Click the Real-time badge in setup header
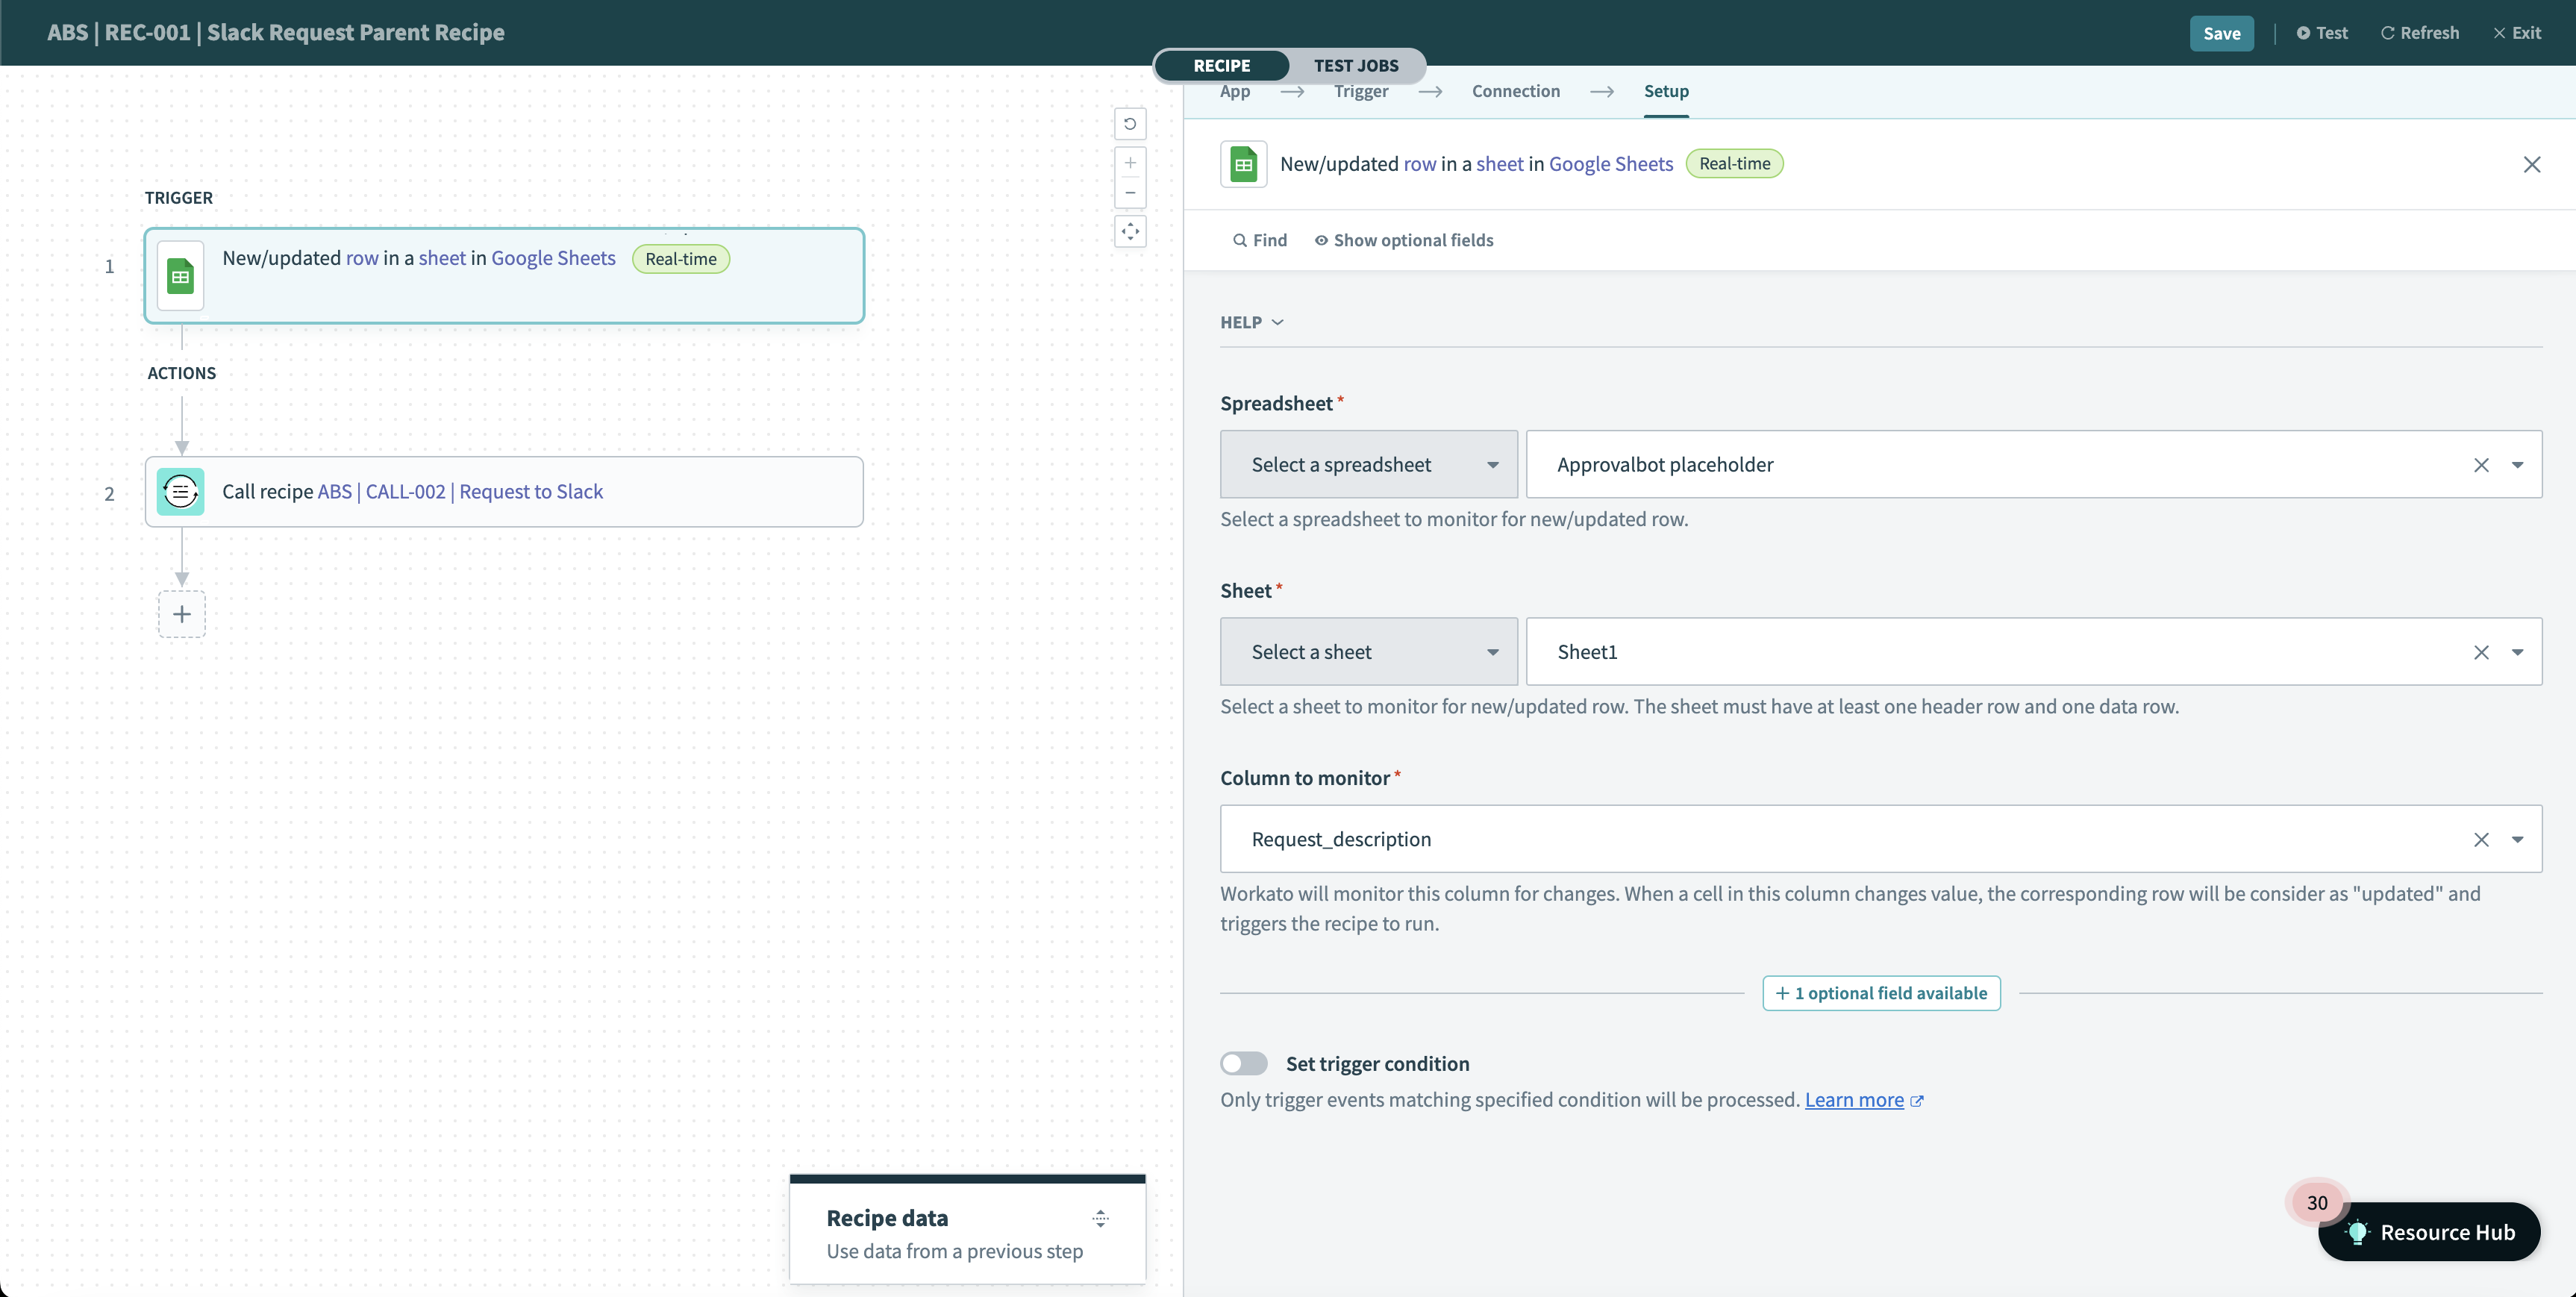Viewport: 2576px width, 1297px height. tap(1734, 164)
